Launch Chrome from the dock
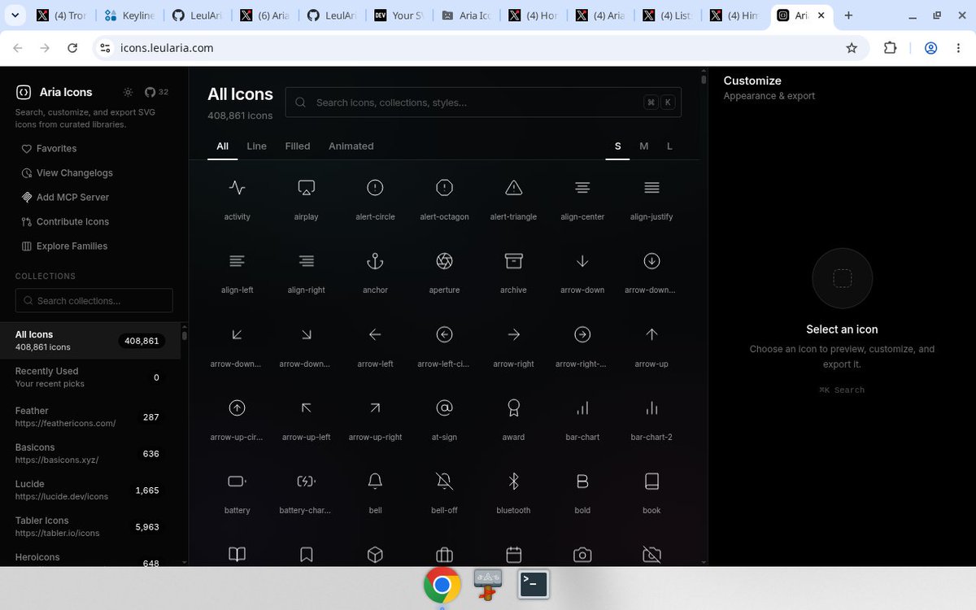This screenshot has height=610, width=976. tap(442, 585)
